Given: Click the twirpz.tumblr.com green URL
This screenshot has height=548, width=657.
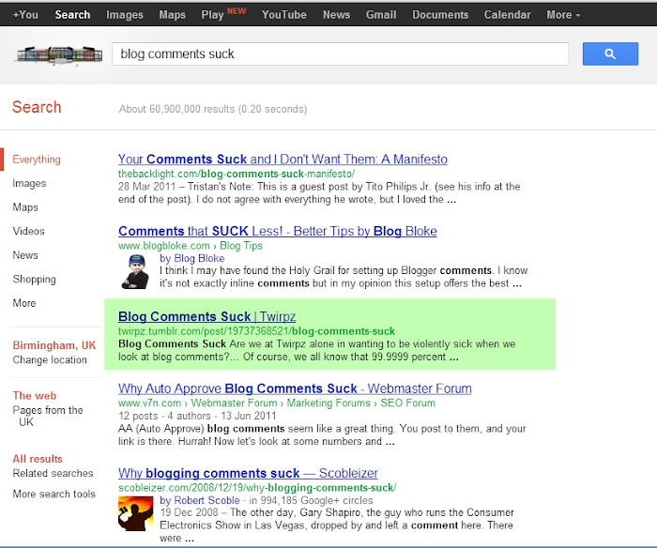Looking at the screenshot, I should (x=256, y=331).
